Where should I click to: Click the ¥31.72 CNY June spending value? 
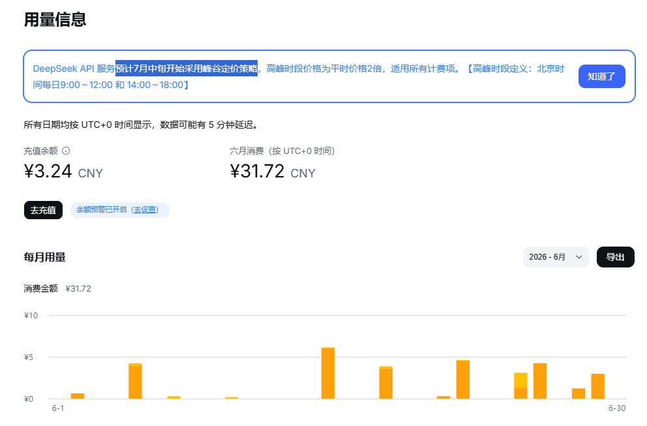273,172
